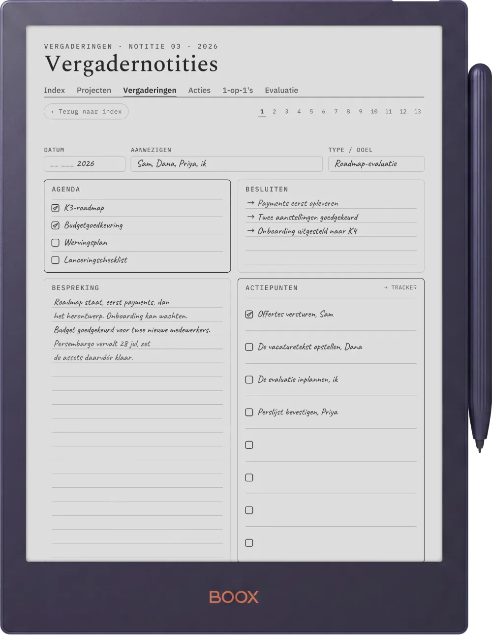Uncheck the Budgetgoedkeuring agenda checkbox
492x635 pixels.
click(x=56, y=225)
